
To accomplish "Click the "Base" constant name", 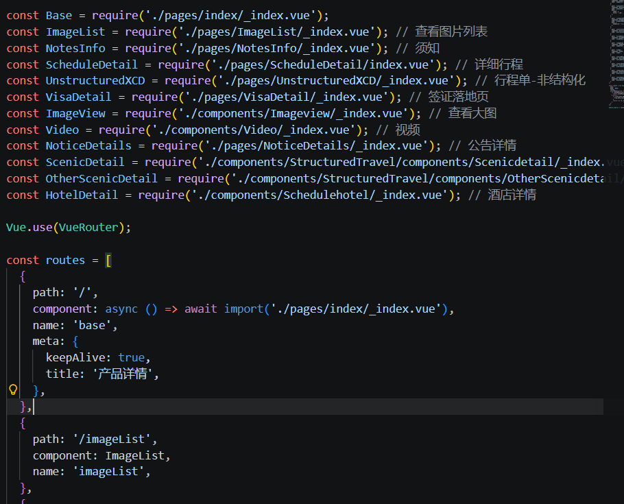I will pos(59,16).
